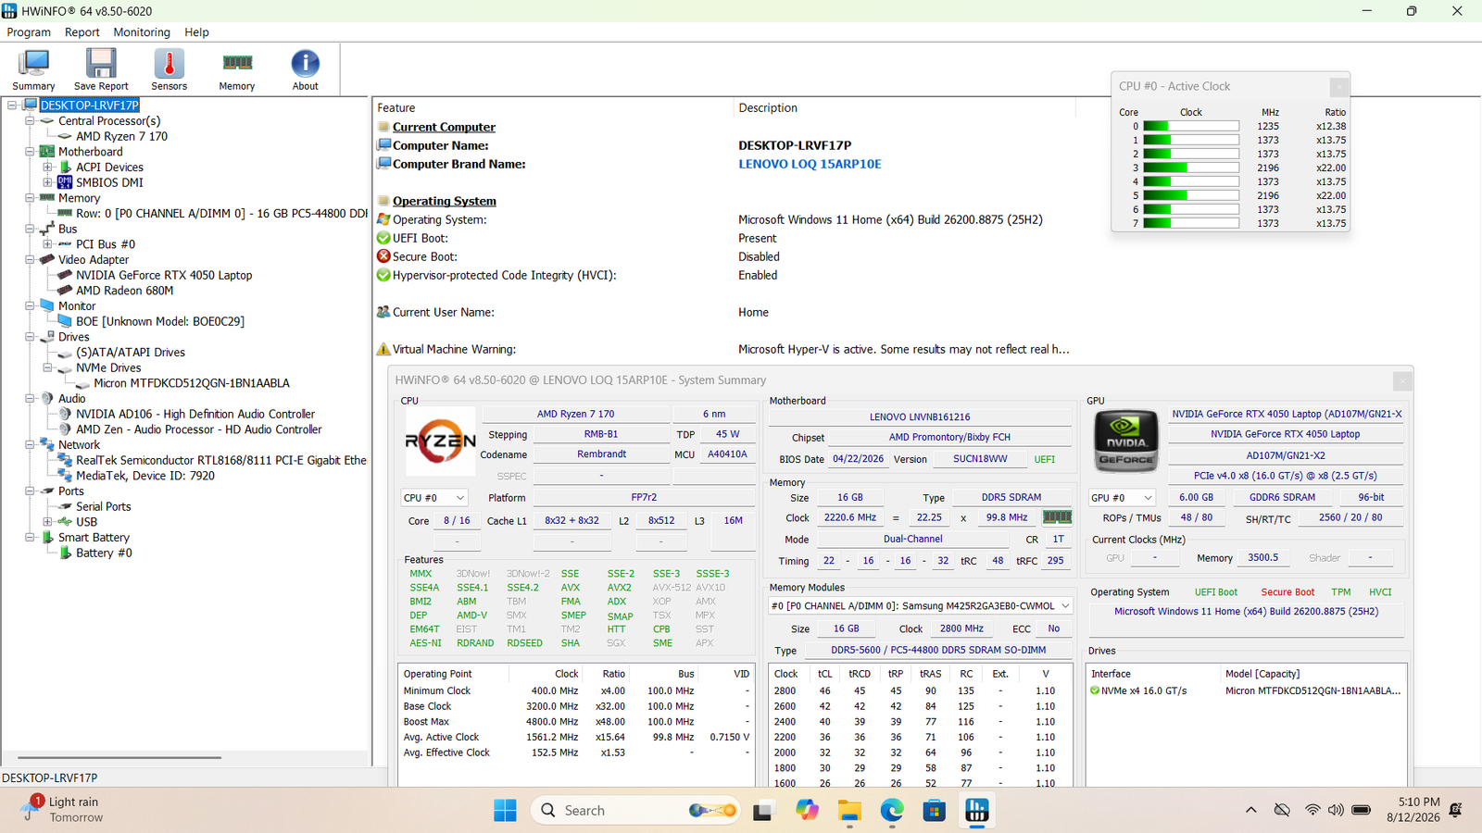The height and width of the screenshot is (833, 1482).
Task: Open the clock and date flyout
Action: tap(1413, 810)
